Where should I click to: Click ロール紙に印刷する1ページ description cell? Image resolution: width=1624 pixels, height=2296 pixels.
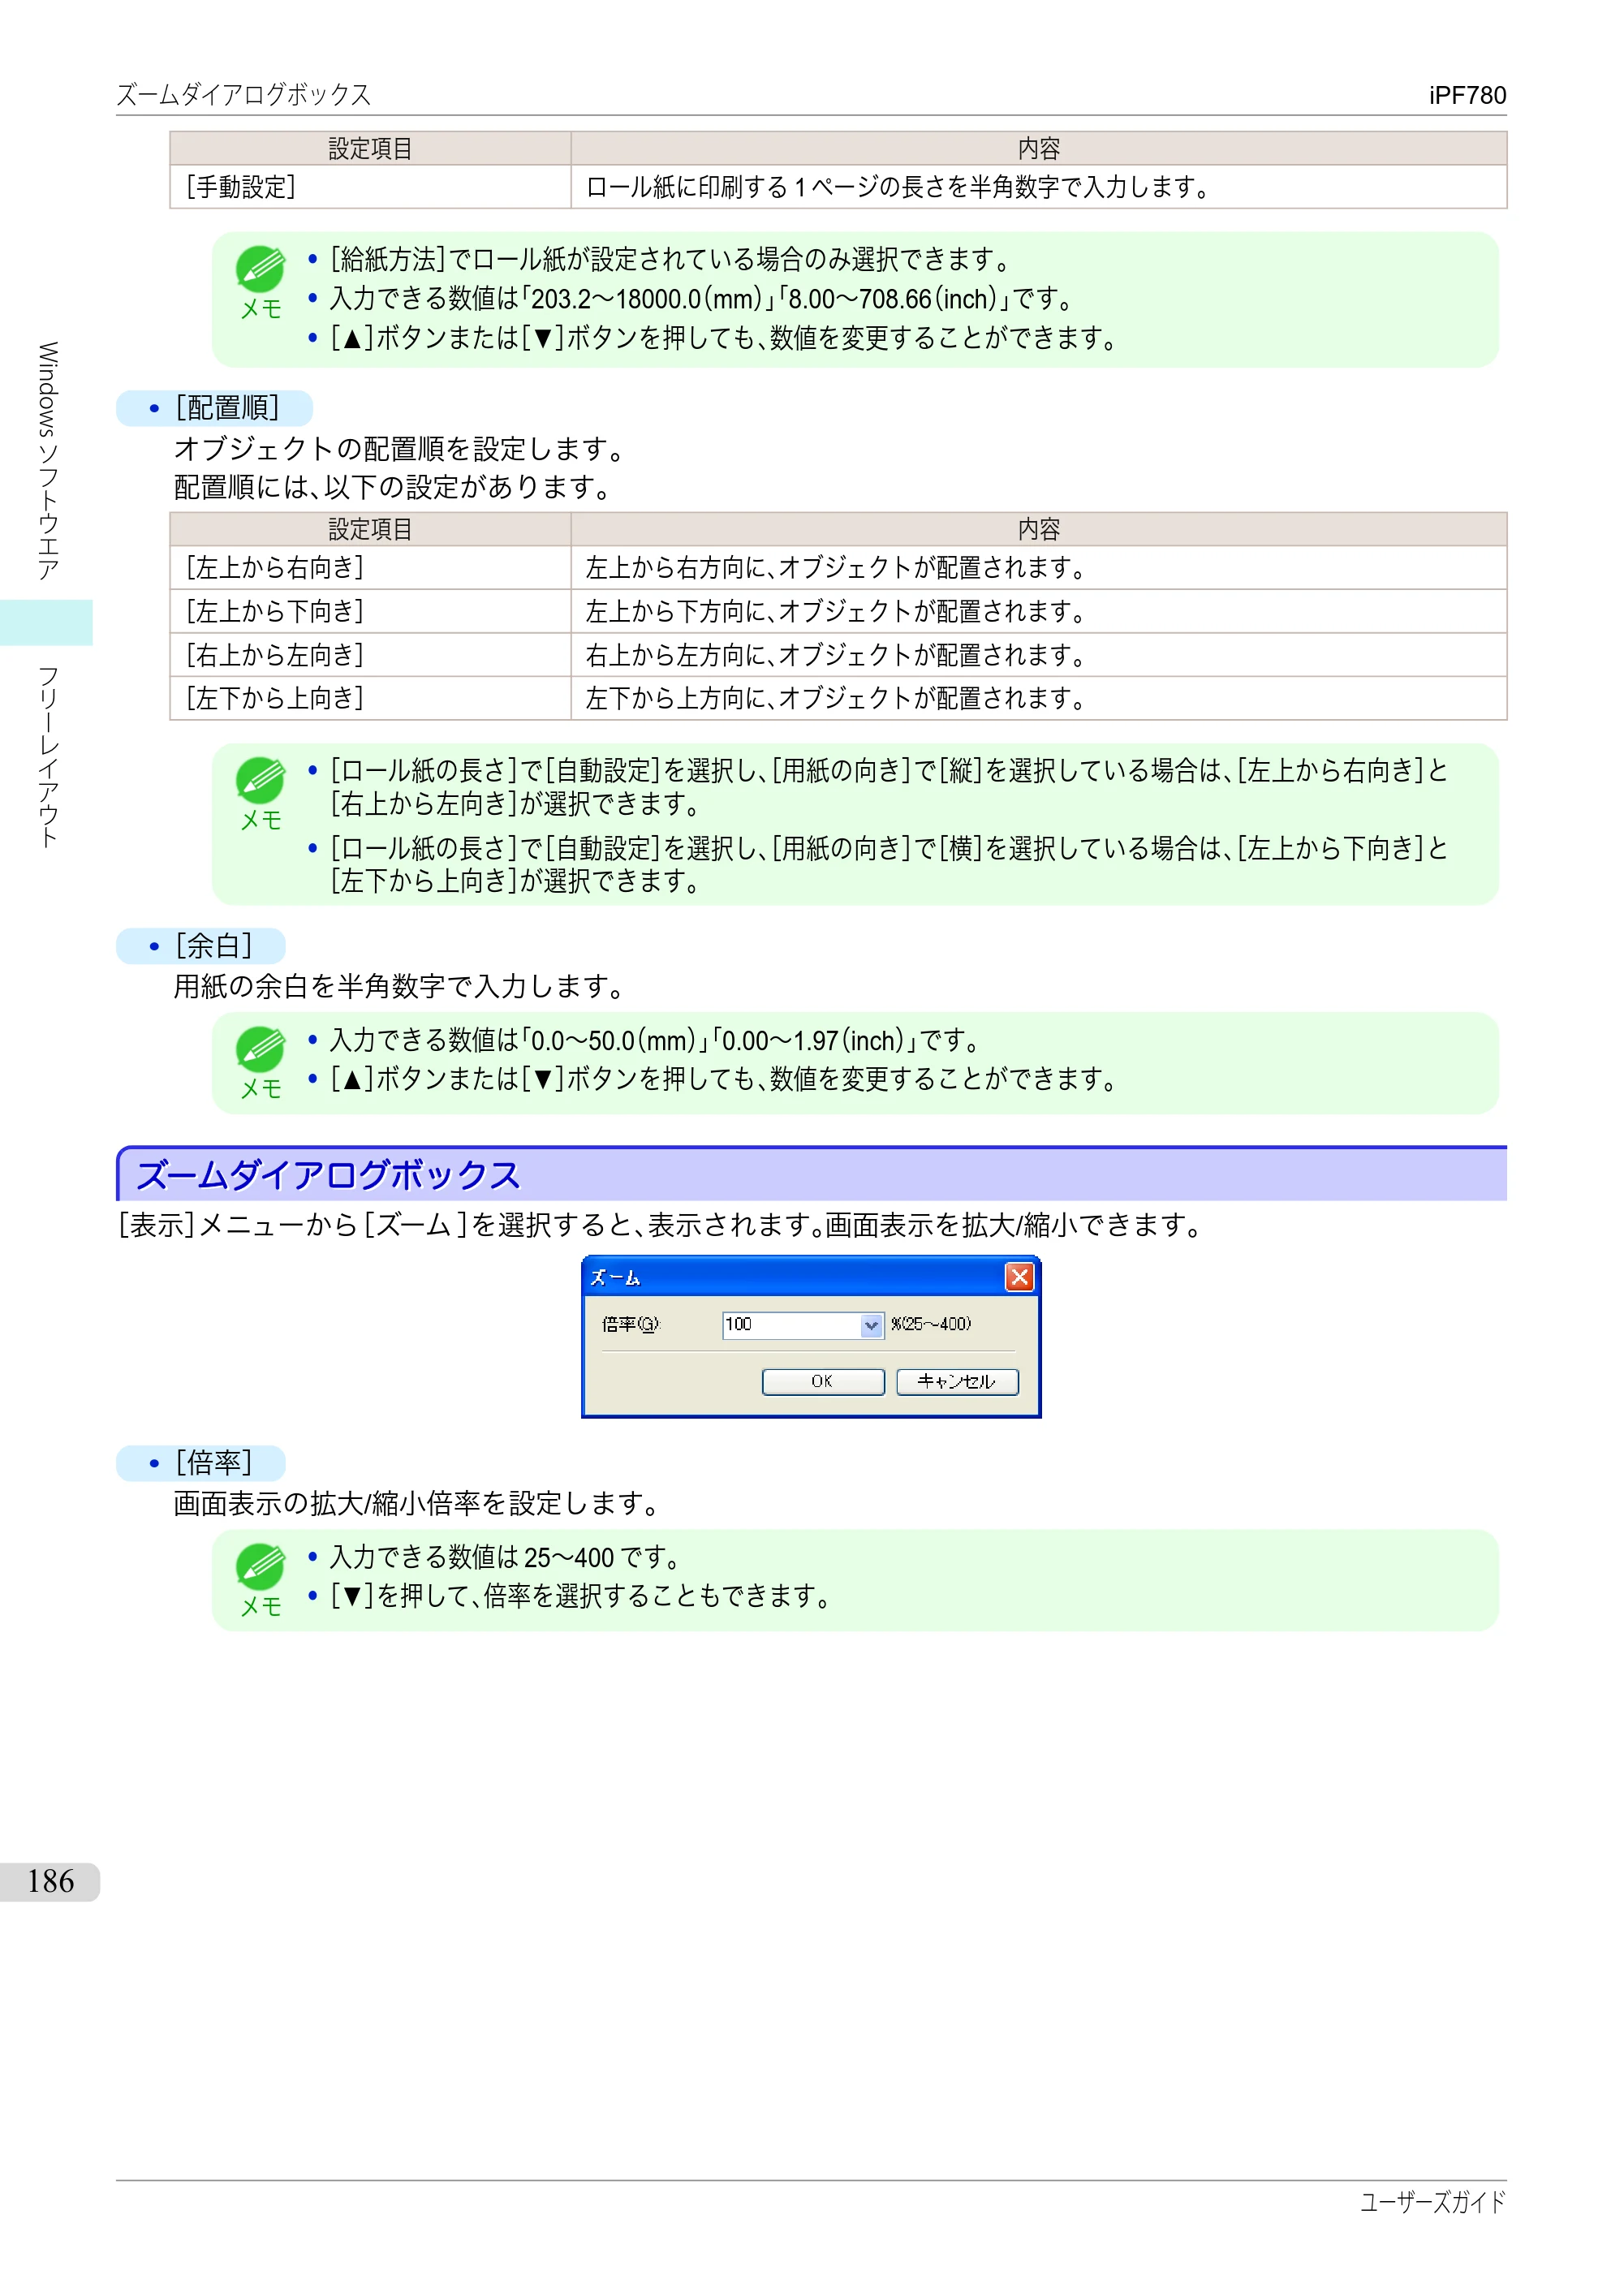pos(1039,187)
